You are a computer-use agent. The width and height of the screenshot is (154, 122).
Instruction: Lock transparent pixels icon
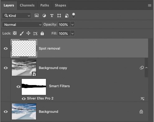[15, 33]
